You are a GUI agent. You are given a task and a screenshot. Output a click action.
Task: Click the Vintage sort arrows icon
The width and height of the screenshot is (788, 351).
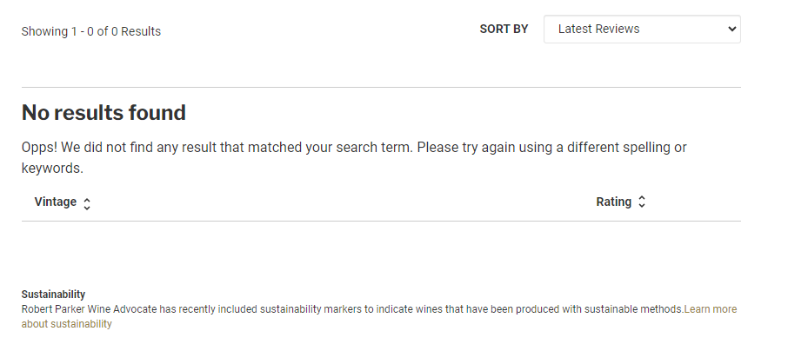point(87,203)
